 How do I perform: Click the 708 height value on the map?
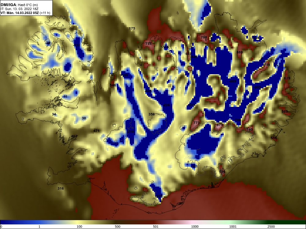[x=204, y=37]
